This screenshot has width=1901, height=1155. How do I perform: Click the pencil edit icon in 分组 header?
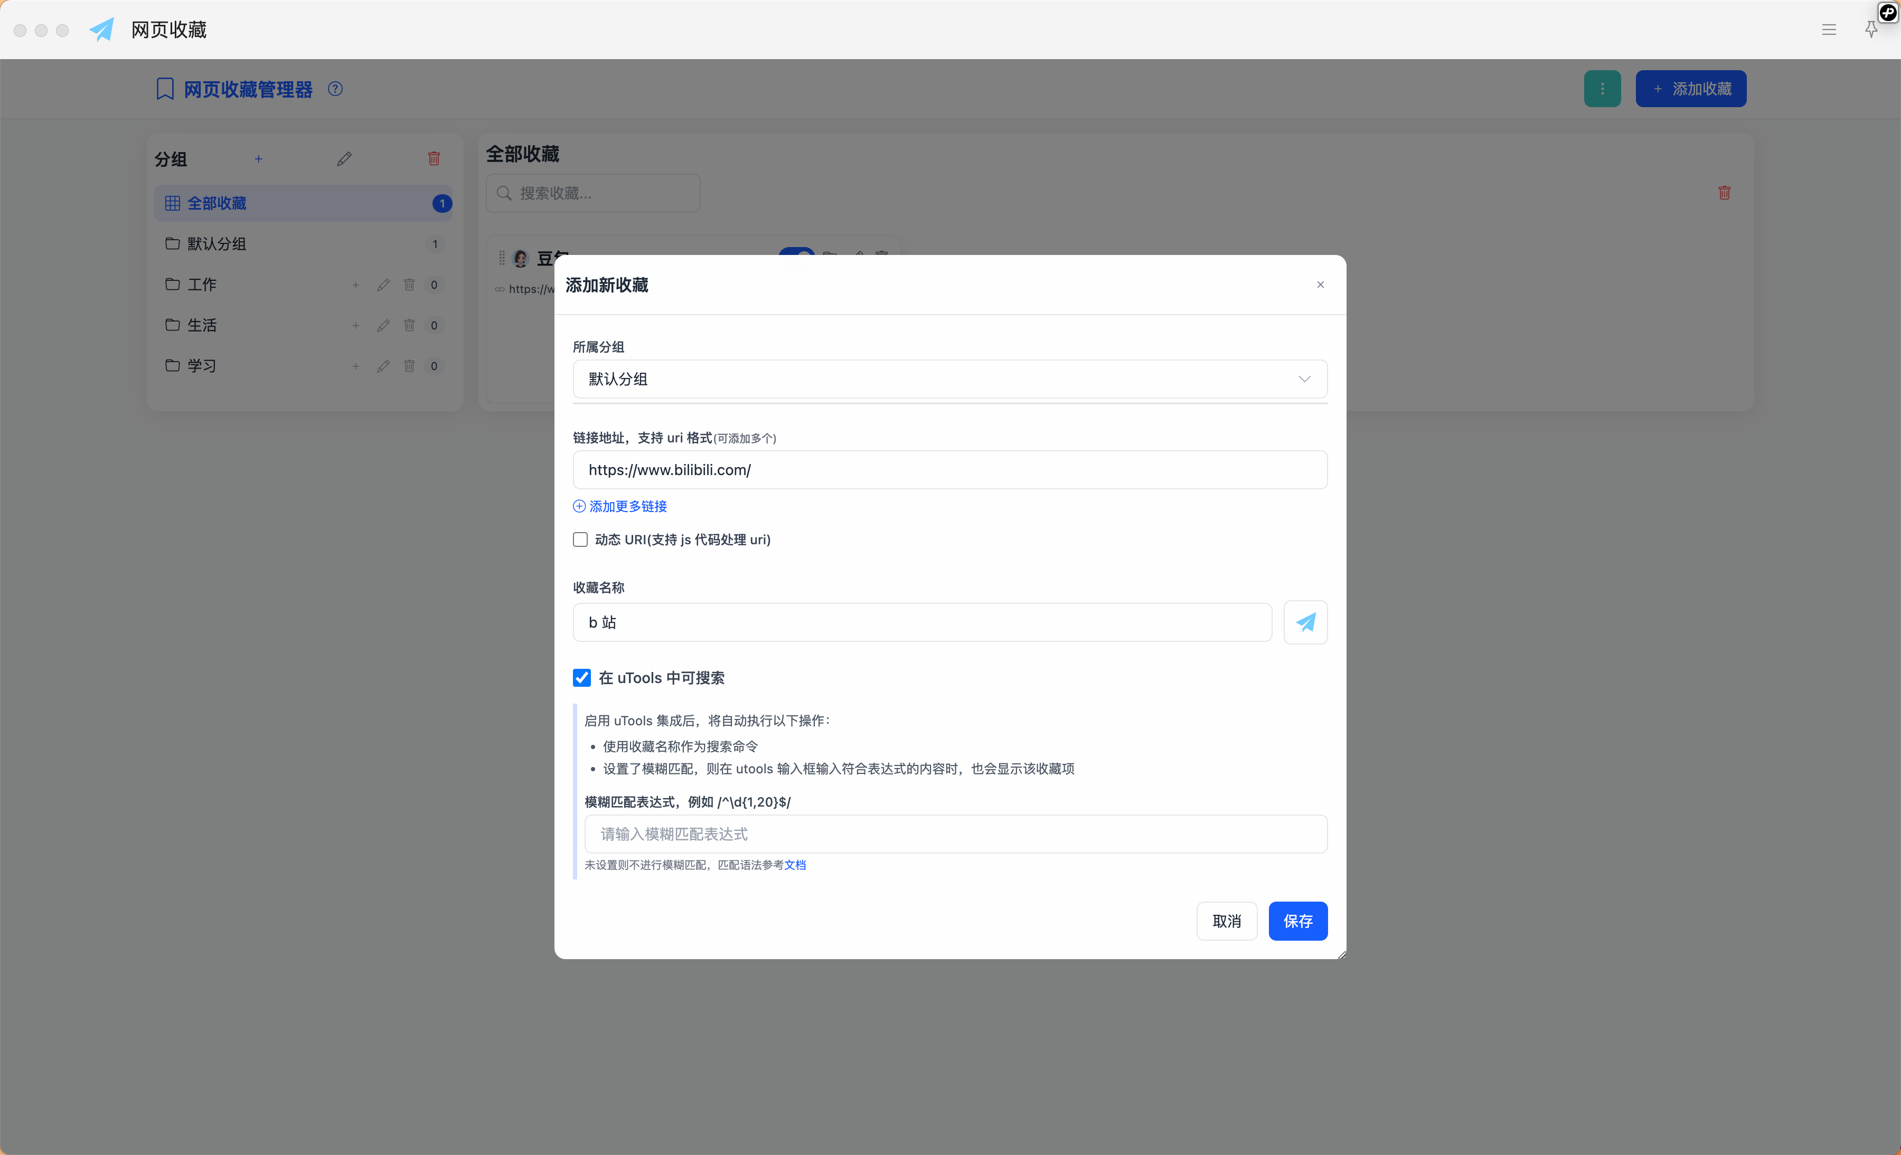344,158
